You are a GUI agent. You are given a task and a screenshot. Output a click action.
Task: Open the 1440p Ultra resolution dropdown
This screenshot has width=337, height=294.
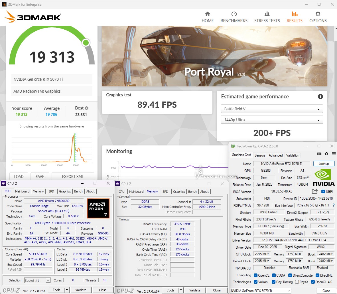point(272,120)
